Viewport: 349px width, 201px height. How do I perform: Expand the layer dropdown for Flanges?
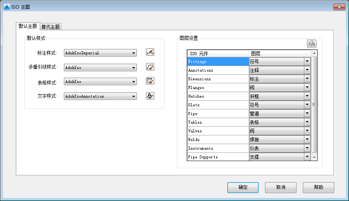tap(307, 87)
